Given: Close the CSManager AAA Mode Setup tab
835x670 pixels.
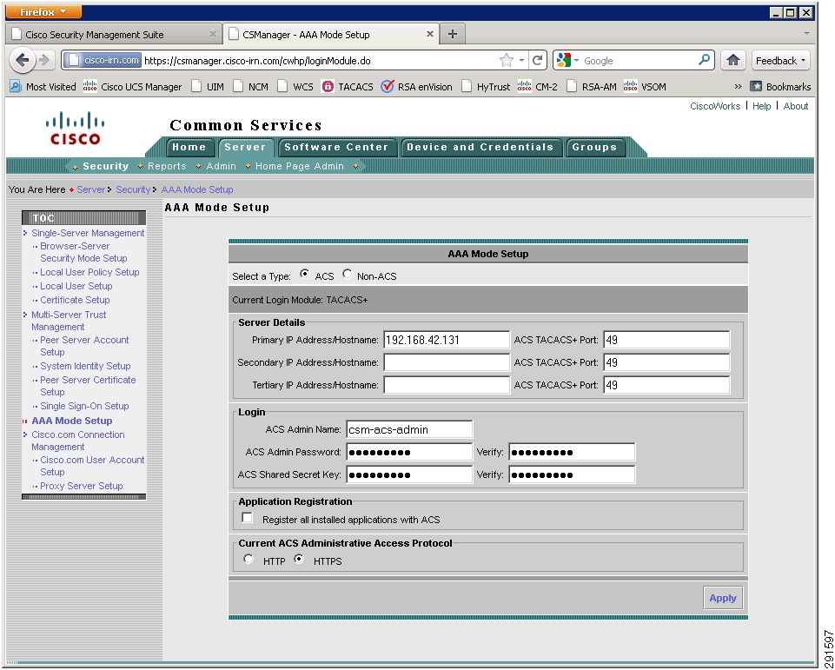Looking at the screenshot, I should 430,34.
